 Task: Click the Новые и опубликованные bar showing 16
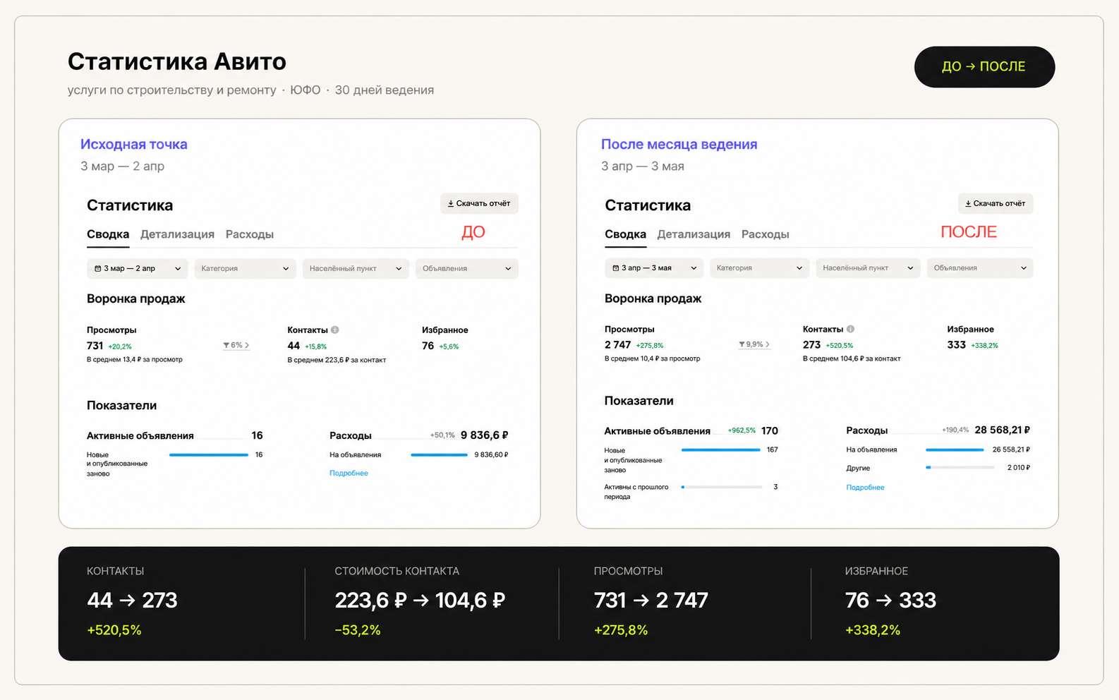209,454
